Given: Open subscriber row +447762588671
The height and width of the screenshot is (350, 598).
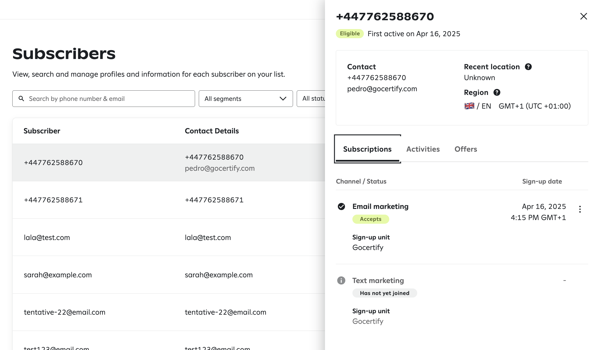Looking at the screenshot, I should [53, 200].
